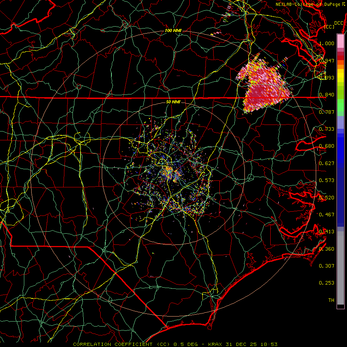Select the 0.627 scale value
Image resolution: width=347 pixels, height=347 pixels.
tap(327, 163)
